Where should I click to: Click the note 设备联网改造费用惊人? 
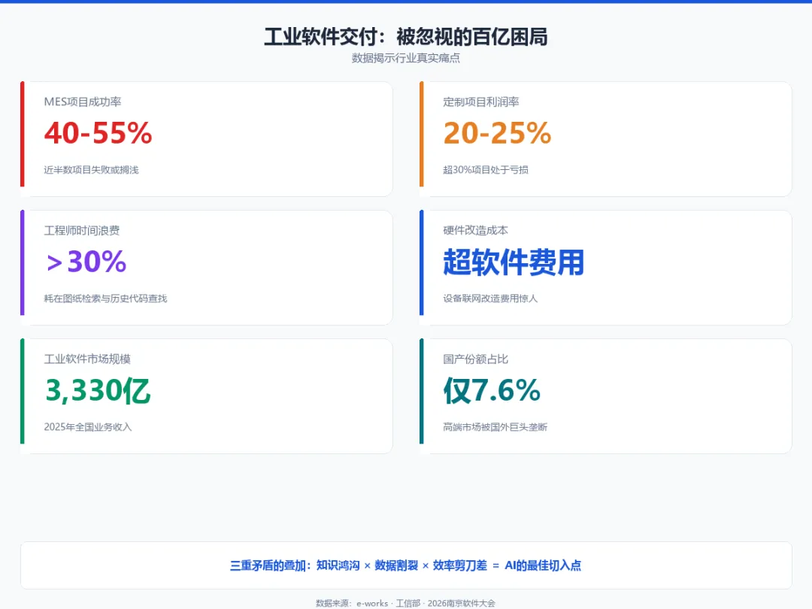[x=490, y=298]
